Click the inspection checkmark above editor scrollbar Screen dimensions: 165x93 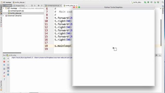[161, 9]
